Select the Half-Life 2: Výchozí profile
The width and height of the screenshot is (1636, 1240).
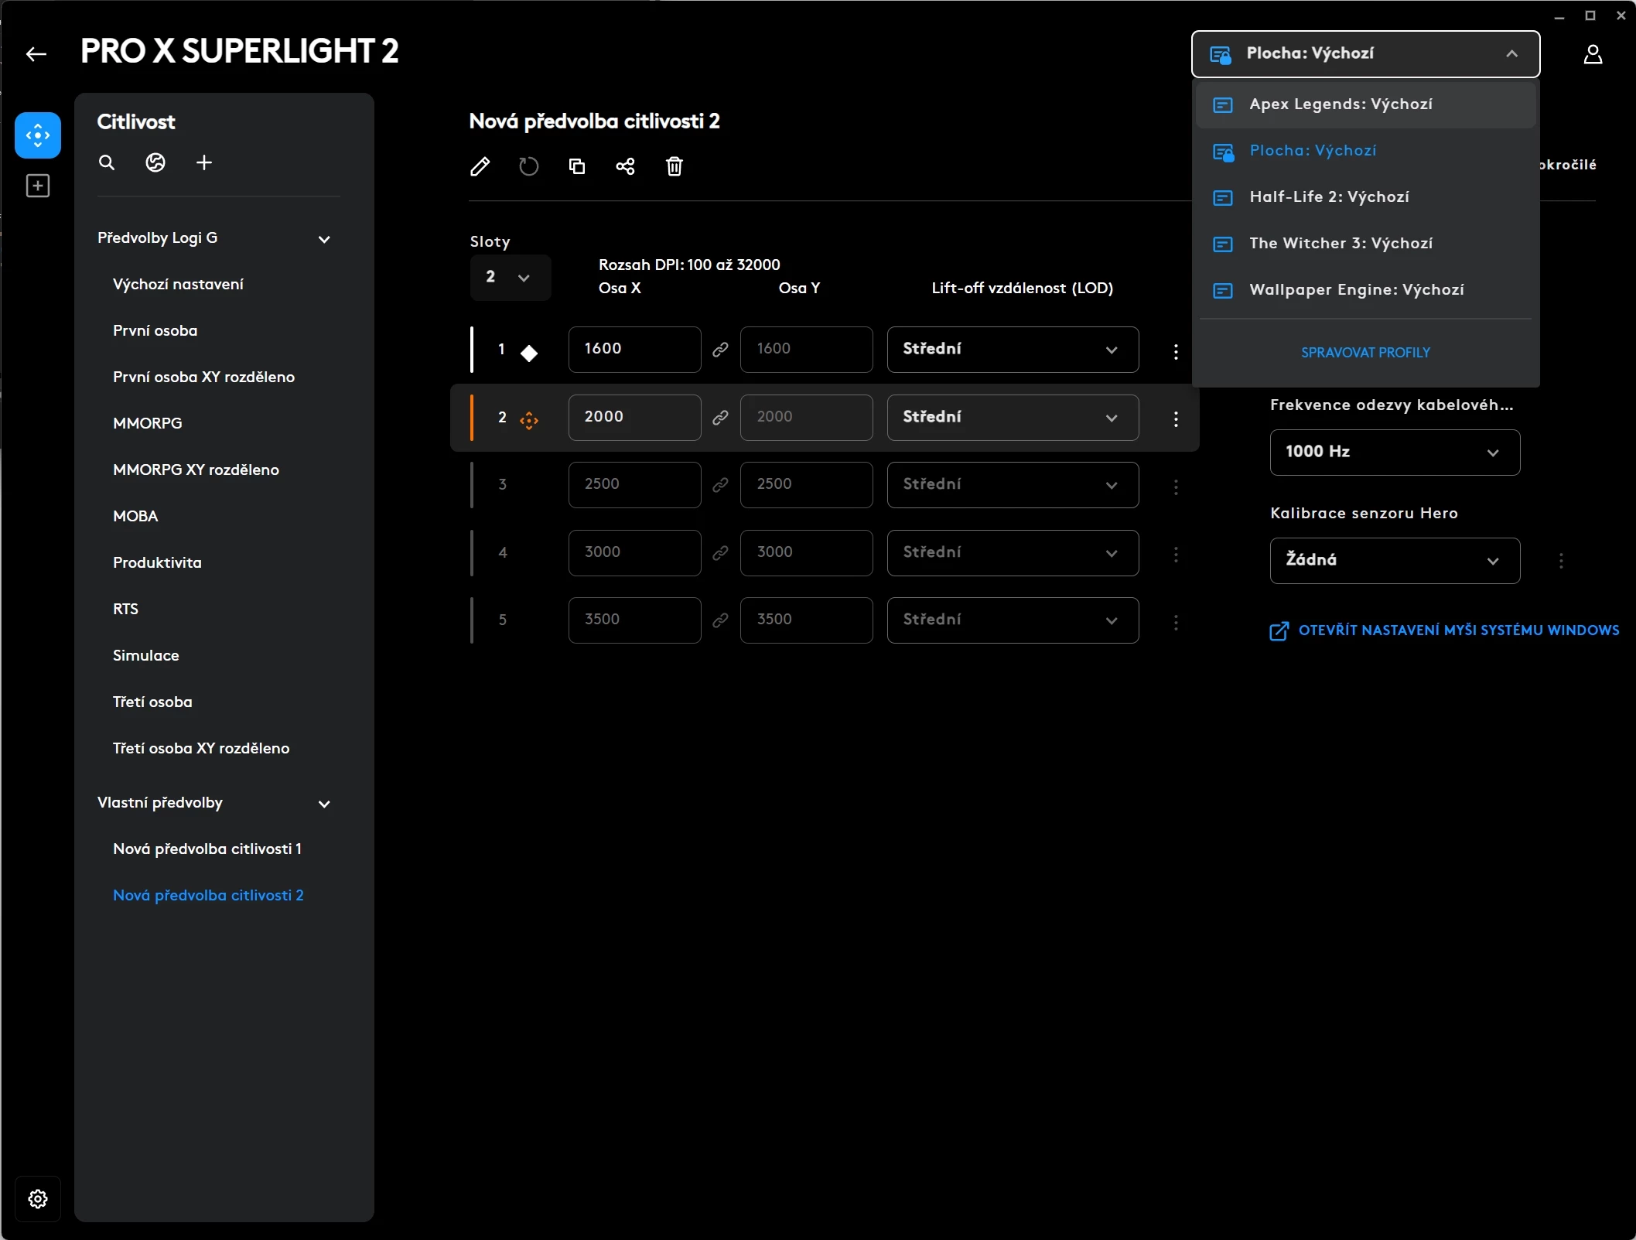[1365, 197]
